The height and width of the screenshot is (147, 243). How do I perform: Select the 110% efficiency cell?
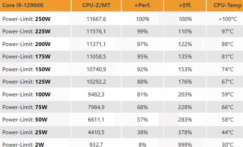tap(185, 31)
